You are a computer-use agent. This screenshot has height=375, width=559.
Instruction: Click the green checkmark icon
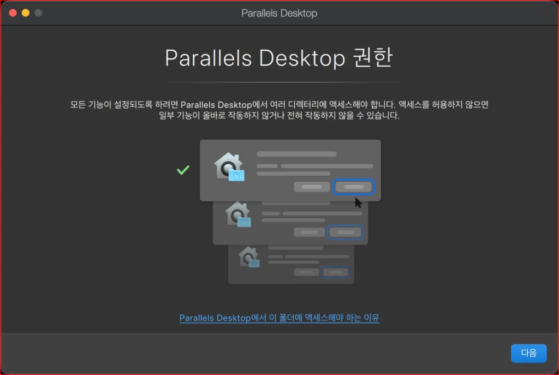[183, 170]
